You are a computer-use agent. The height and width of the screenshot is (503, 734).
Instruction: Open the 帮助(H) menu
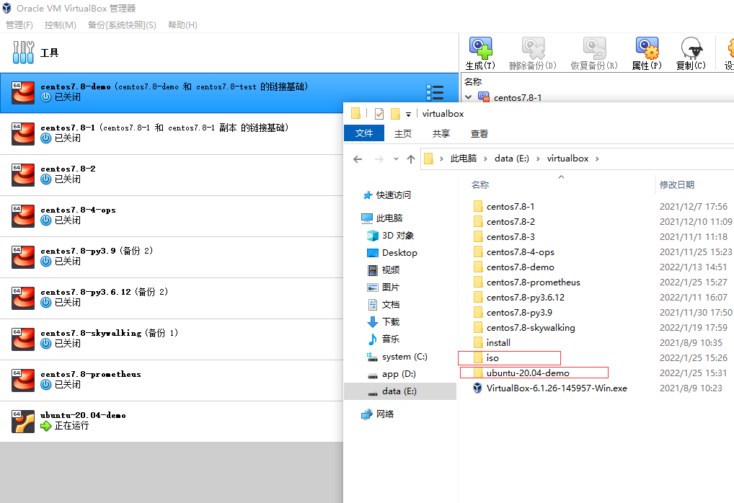pos(182,25)
